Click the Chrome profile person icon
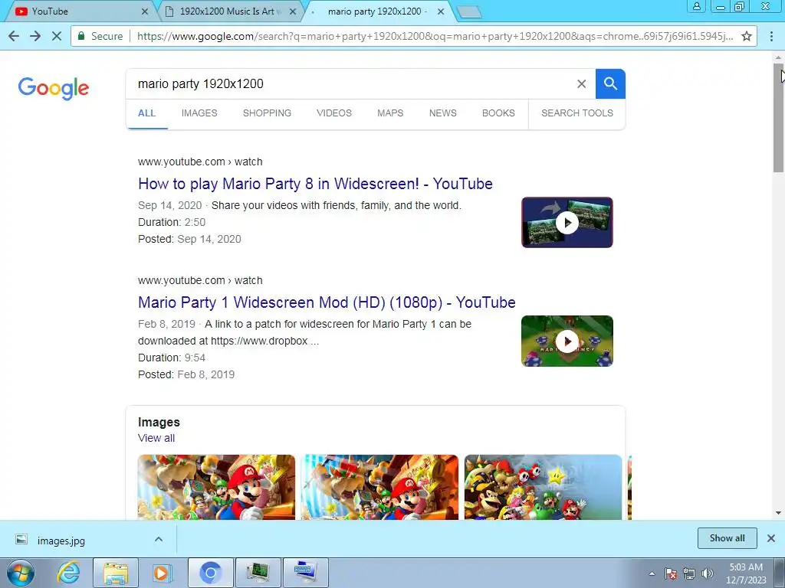The width and height of the screenshot is (785, 588). (696, 6)
